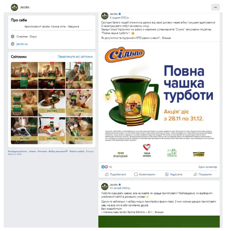Open the Повна чашка турботи post image

coord(159,102)
